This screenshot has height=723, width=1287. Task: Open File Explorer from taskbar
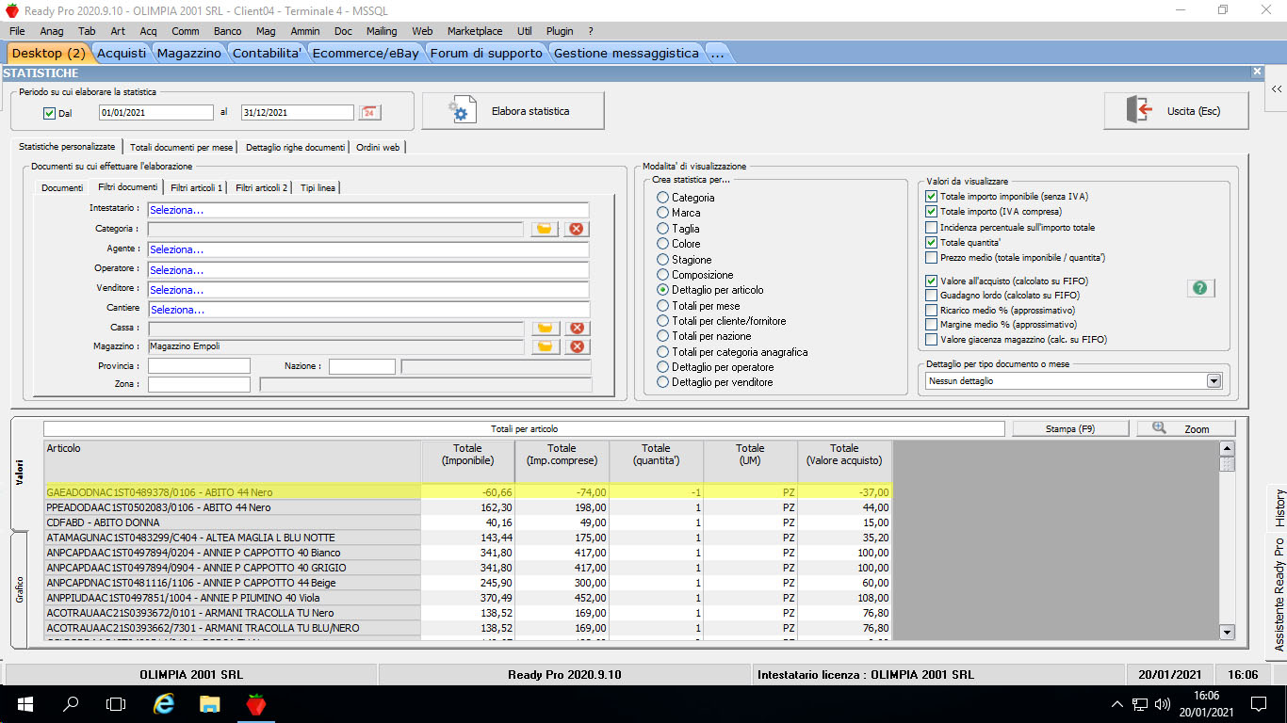(x=209, y=703)
